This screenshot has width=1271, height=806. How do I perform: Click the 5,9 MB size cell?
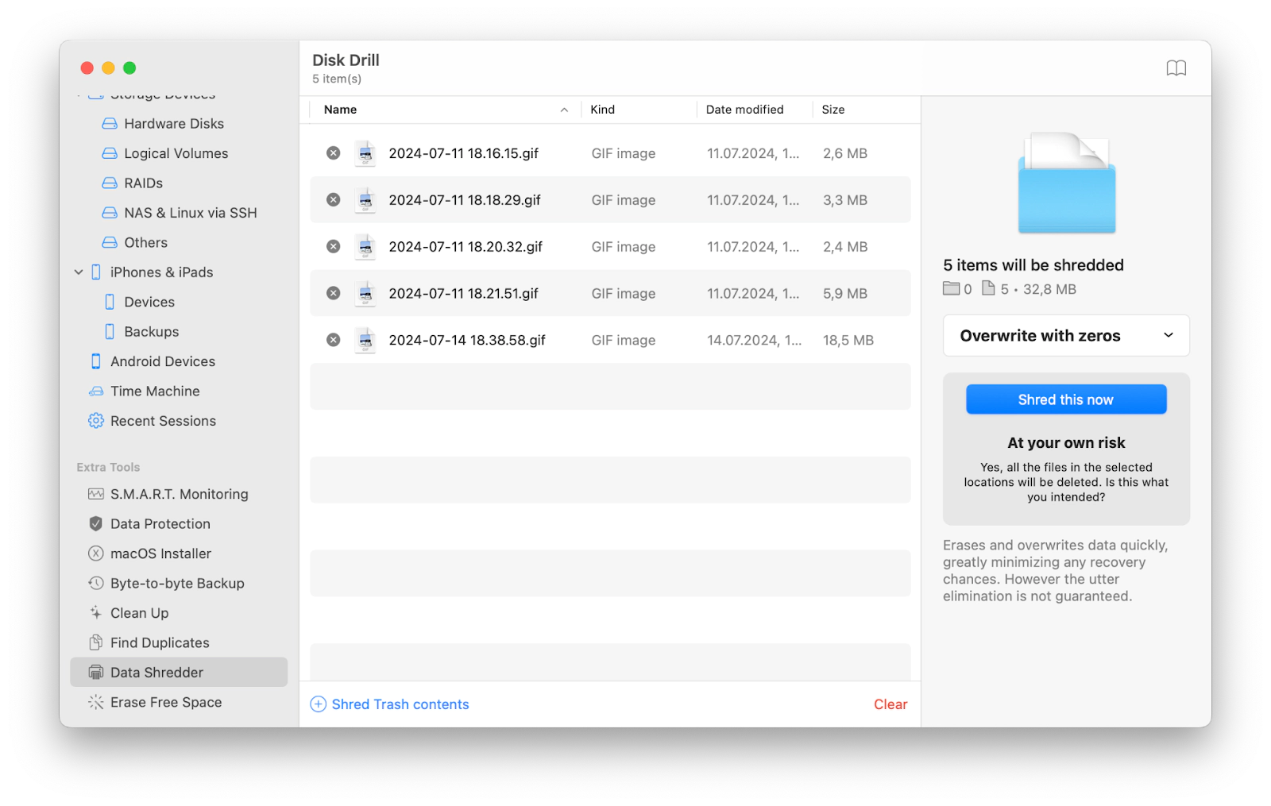tap(845, 293)
